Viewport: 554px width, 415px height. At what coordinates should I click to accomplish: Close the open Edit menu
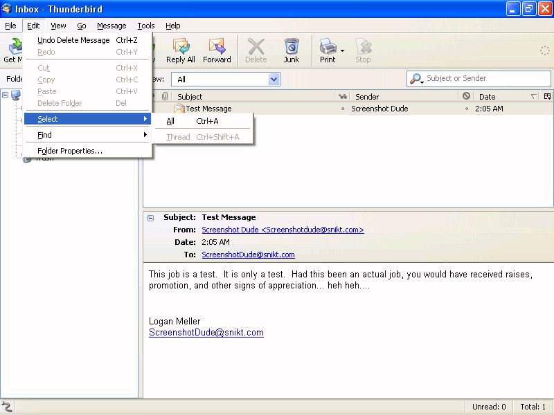(33, 26)
